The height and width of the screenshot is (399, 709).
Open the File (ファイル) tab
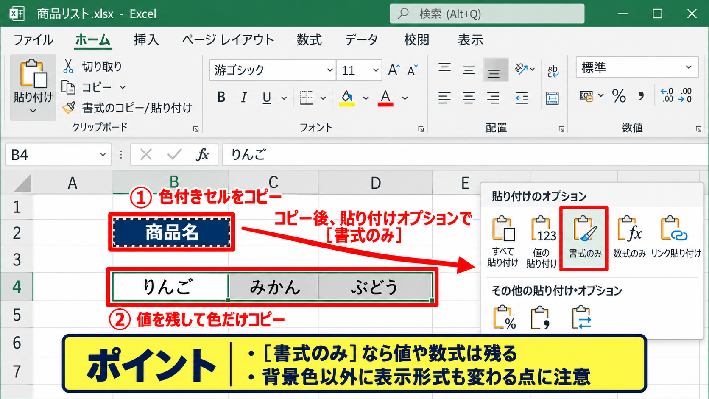(33, 40)
